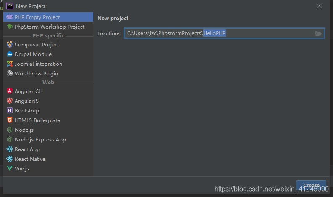
Task: Click the Composer Project icon
Action: 10,45
